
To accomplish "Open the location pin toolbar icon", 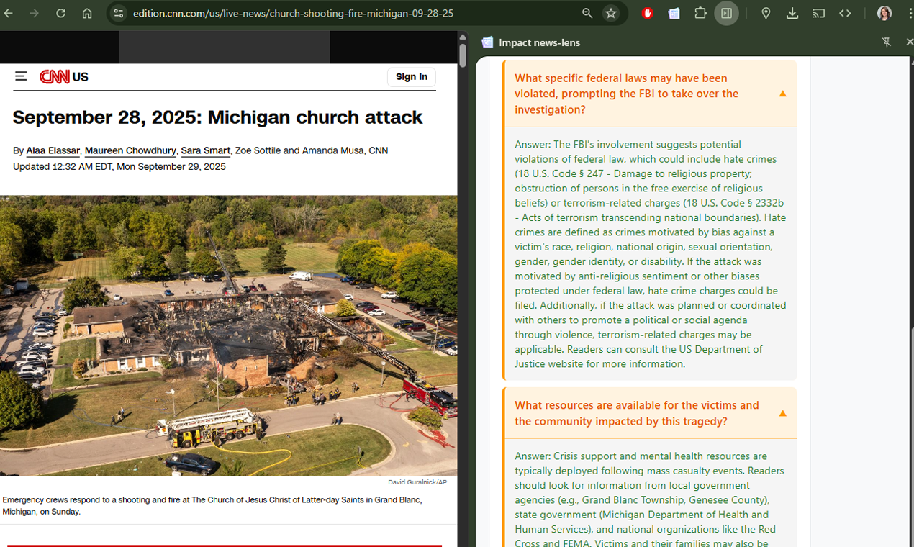I will (x=766, y=13).
